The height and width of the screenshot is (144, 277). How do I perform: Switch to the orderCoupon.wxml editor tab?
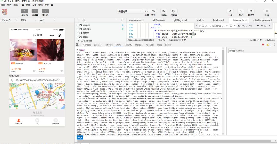tap(262, 20)
